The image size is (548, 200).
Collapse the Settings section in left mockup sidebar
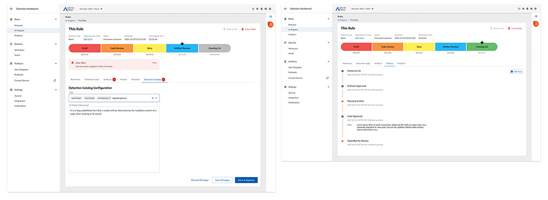tap(56, 90)
